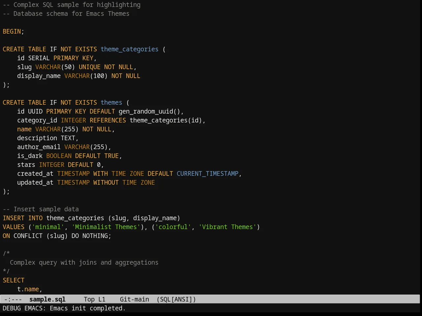422x316 pixels.
Task: Click the SELECT keyword
Action: coord(14,280)
